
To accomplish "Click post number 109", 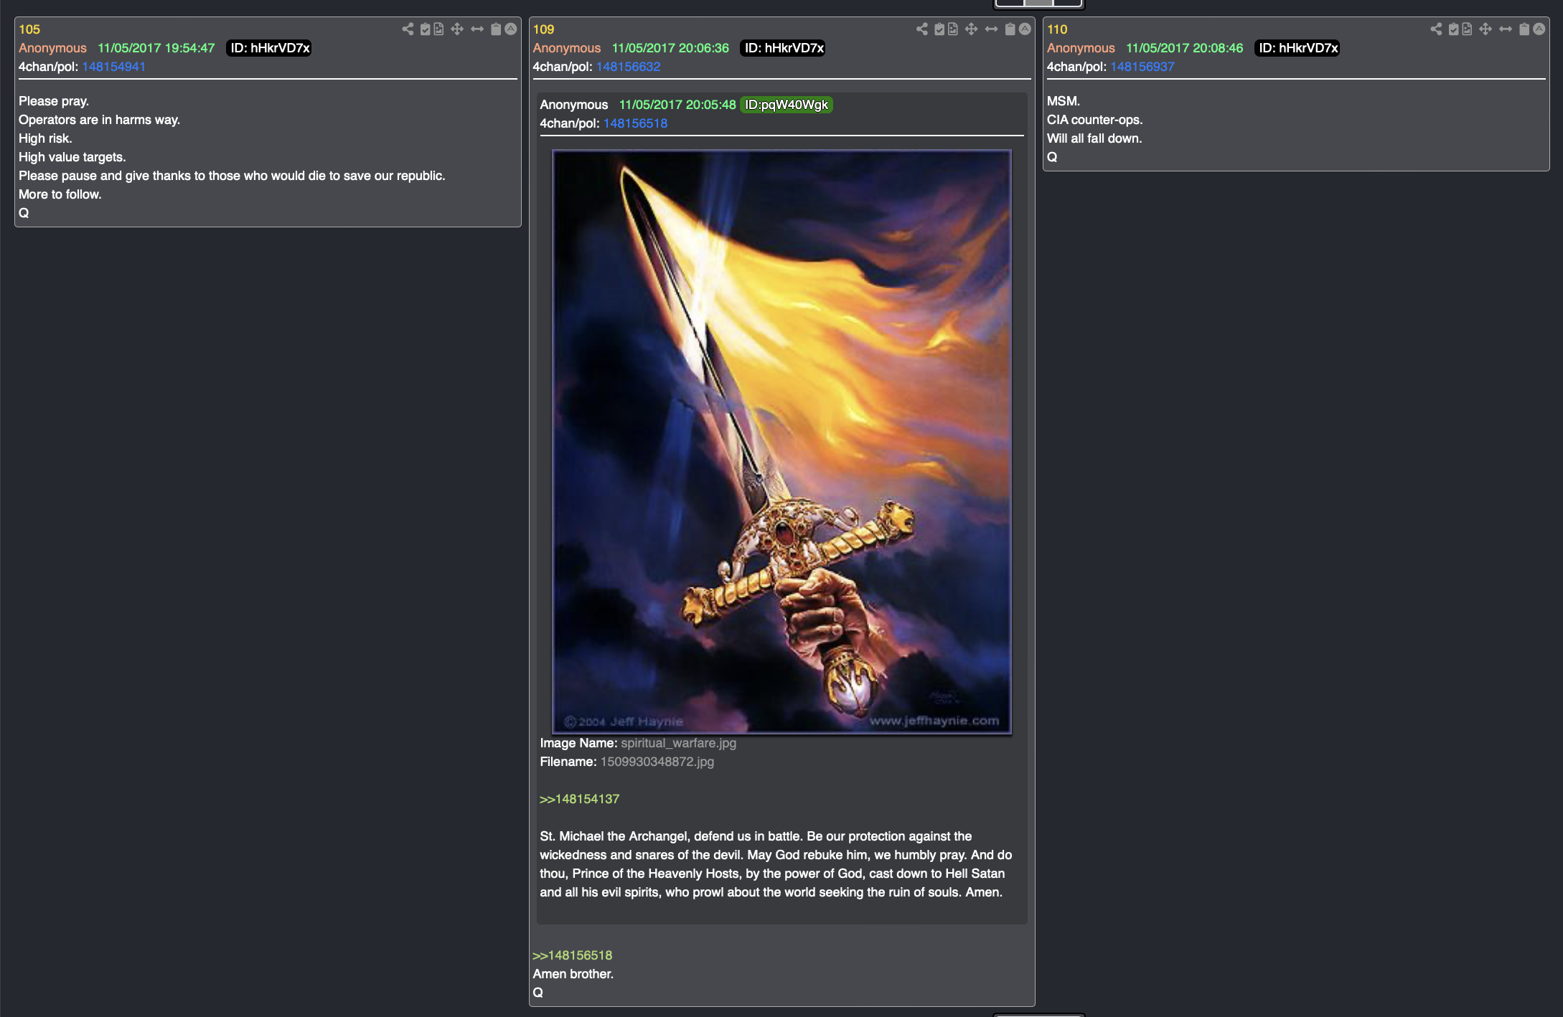I will pos(543,29).
